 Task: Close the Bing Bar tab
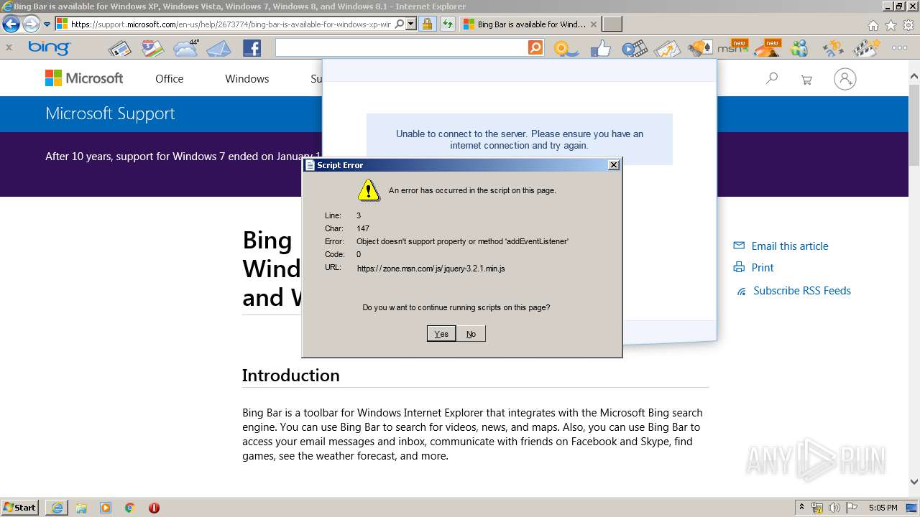pyautogui.click(x=593, y=24)
